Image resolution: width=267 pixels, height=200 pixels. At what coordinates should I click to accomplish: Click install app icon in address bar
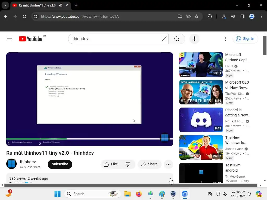(x=180, y=16)
